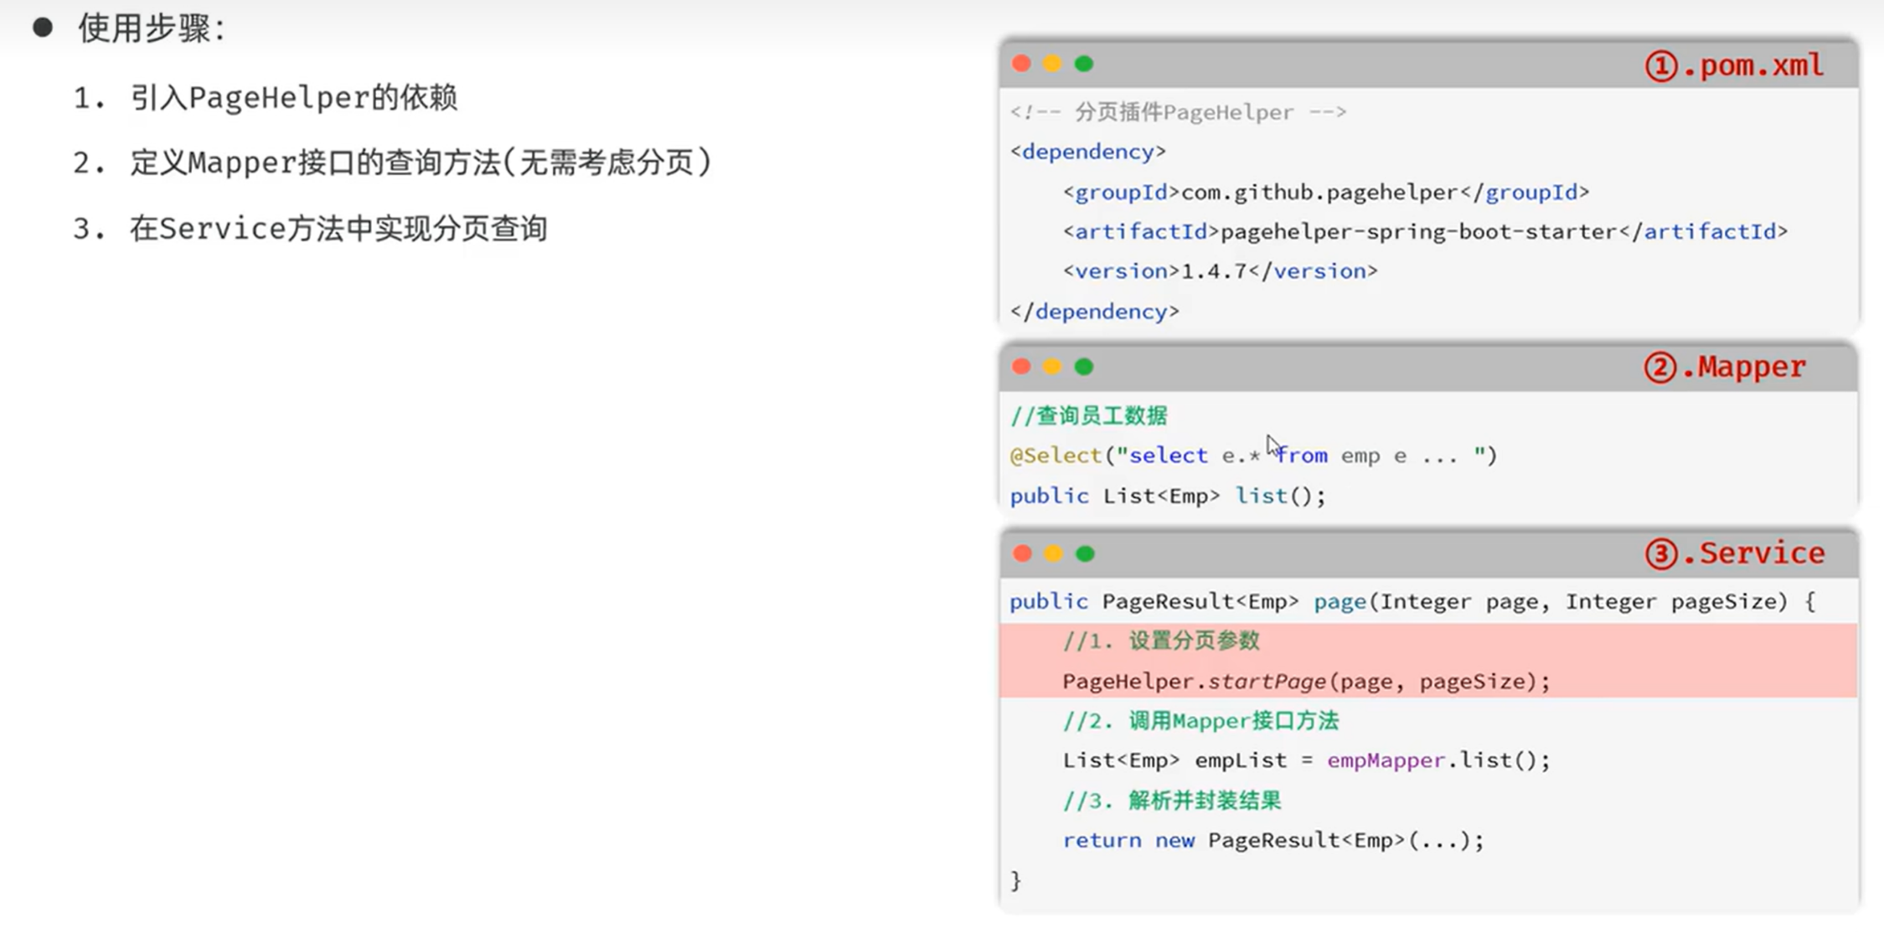
Task: Click red dot in Mapper window
Action: (x=1021, y=367)
